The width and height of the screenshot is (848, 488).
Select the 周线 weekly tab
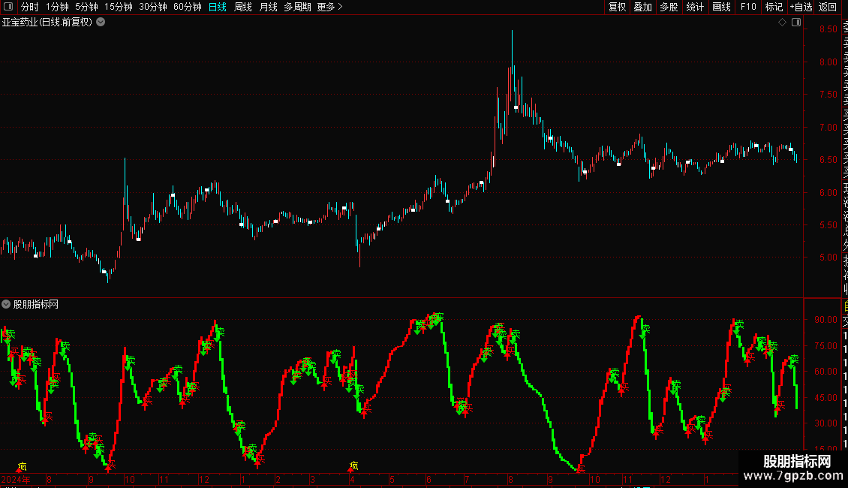click(243, 7)
